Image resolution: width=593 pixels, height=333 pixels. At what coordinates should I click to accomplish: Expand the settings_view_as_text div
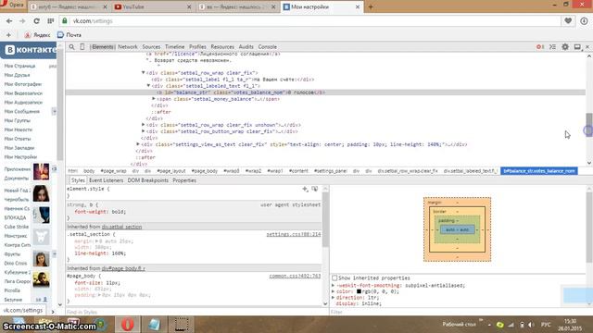point(138,144)
